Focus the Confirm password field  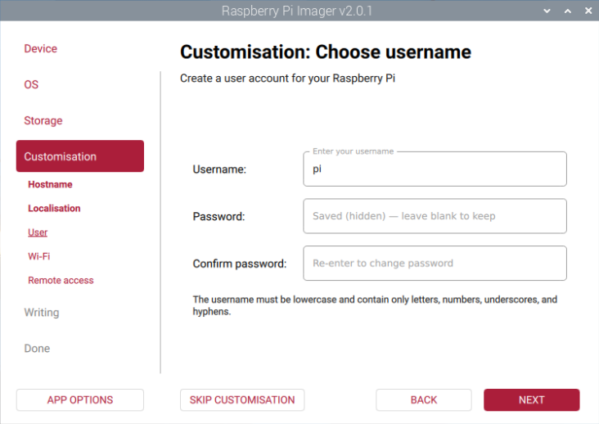click(435, 264)
